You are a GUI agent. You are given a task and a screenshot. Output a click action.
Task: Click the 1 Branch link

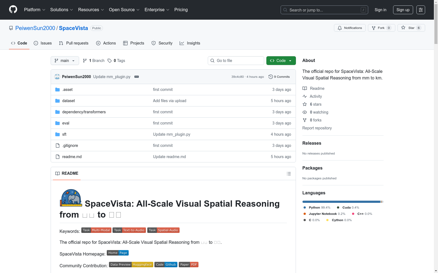click(x=94, y=61)
